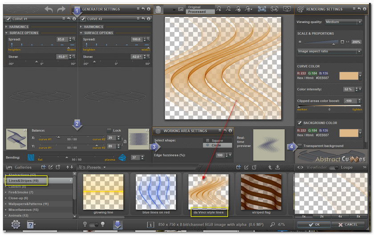Expand Curve #2 Harmonics section
Viewport: 374px width, 235px height.
coord(81,27)
